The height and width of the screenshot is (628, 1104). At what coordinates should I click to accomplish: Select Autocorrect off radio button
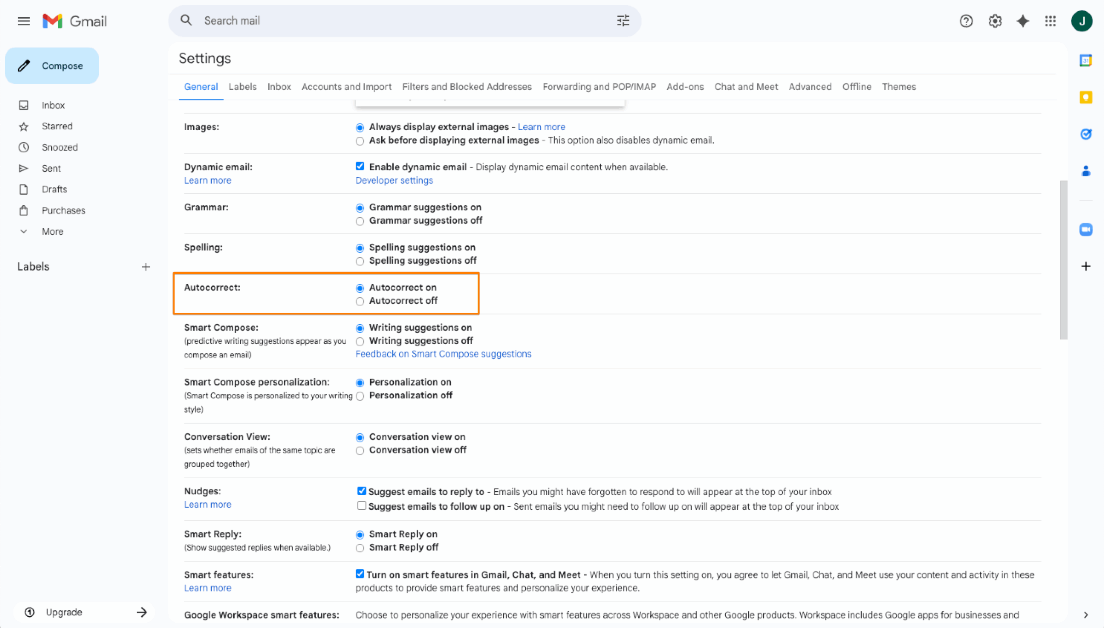[360, 301]
